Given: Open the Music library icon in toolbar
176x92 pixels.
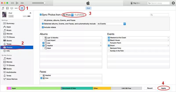Looking at the screenshot, I should point(3,8).
